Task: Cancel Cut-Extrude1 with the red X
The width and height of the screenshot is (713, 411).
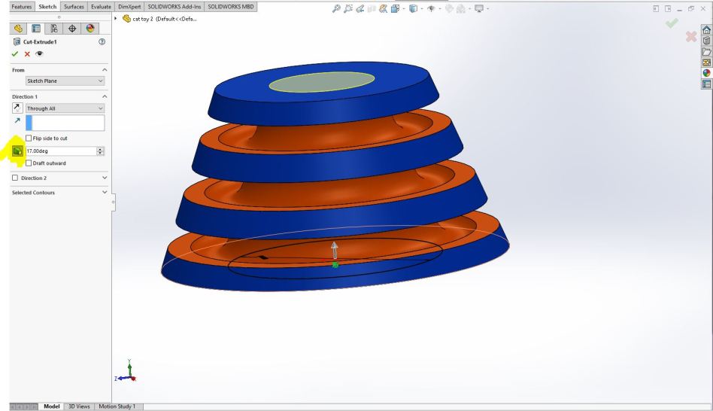Action: 29,55
